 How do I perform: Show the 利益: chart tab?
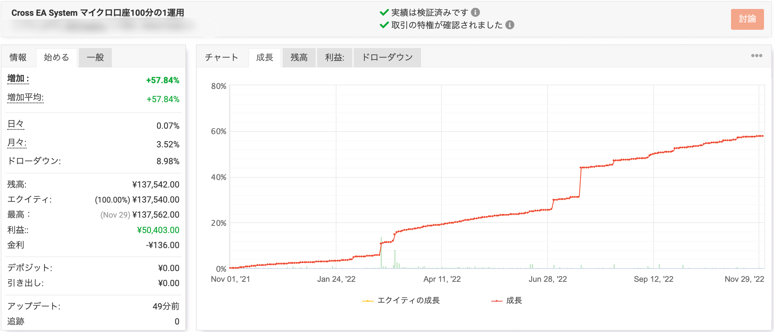pyautogui.click(x=335, y=57)
